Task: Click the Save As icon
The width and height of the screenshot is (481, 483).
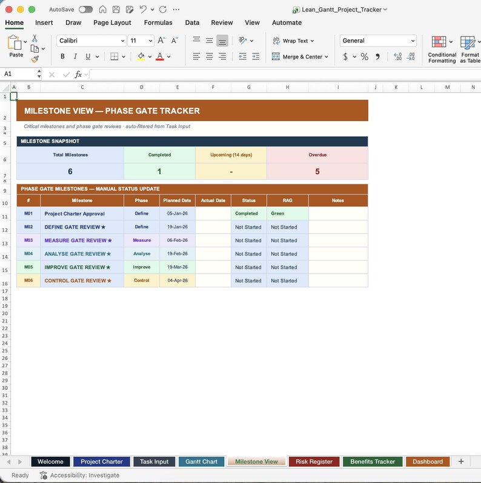Action: pos(130,10)
